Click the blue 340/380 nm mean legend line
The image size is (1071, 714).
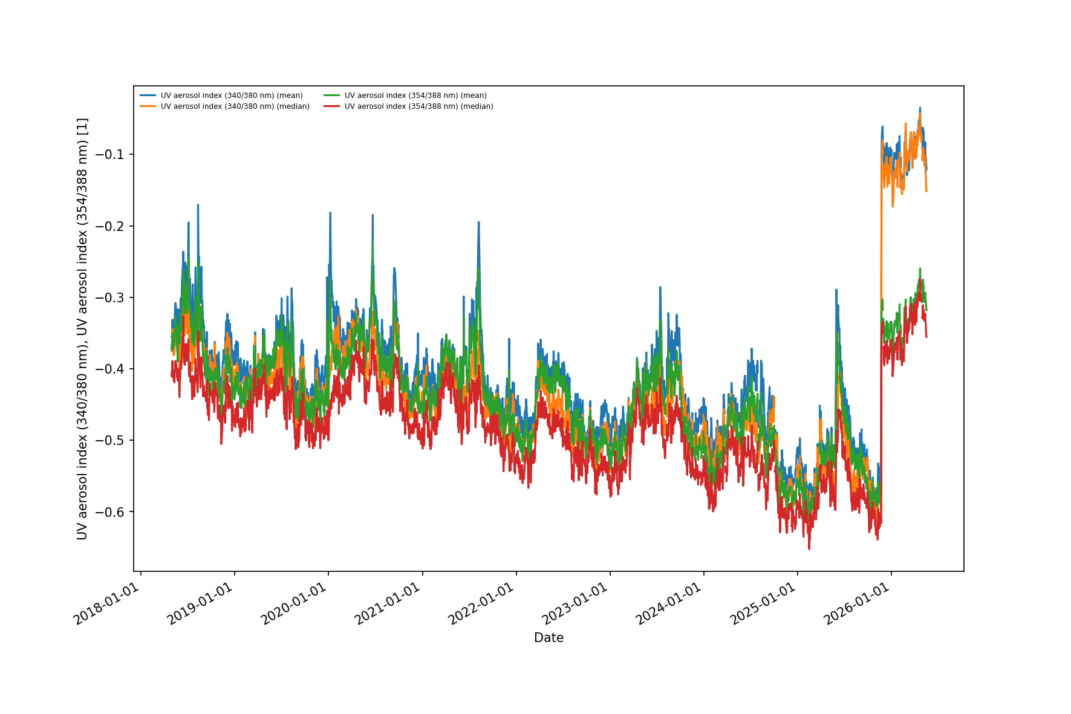[x=148, y=96]
